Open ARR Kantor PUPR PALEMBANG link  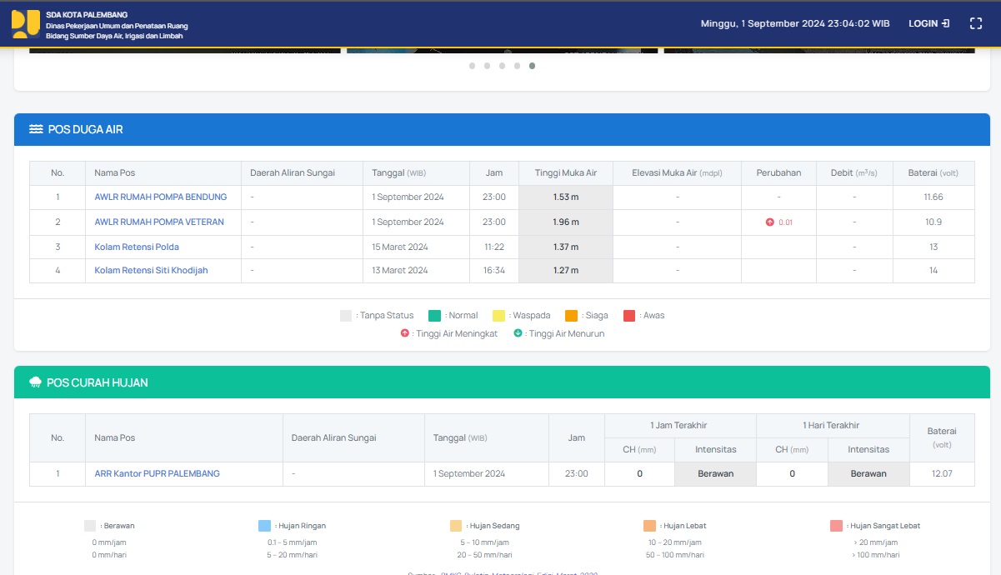click(x=157, y=473)
